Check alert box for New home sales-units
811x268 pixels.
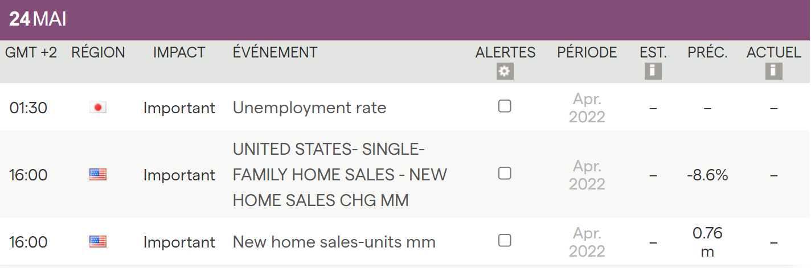tap(505, 241)
